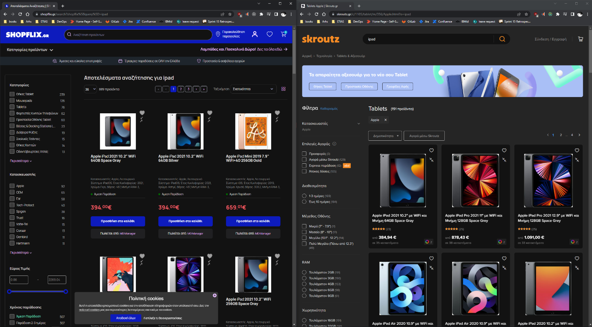Check the Mousepads category filter
The height and width of the screenshot is (327, 592).
[x=12, y=100]
